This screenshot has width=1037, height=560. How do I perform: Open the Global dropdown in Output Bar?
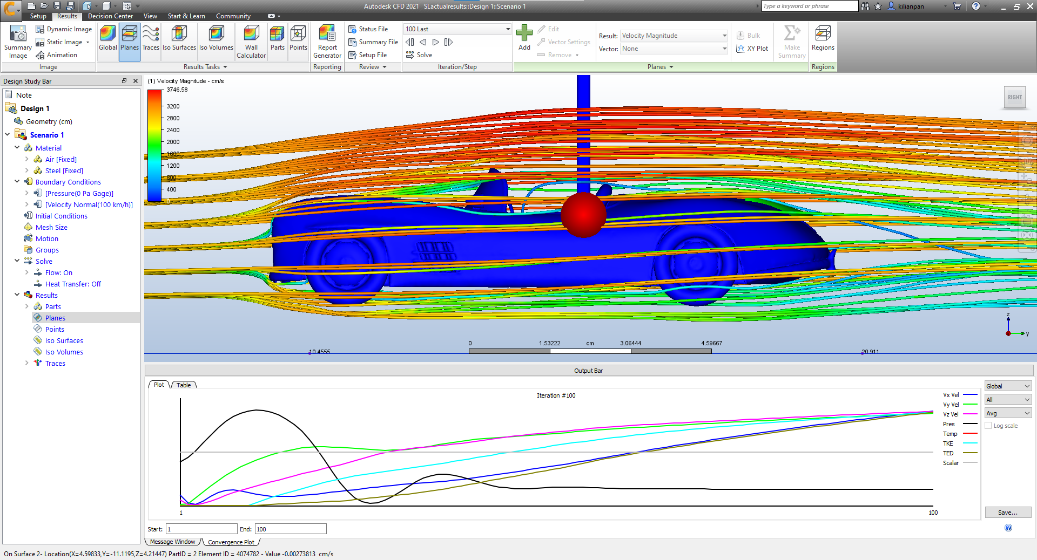(1008, 386)
